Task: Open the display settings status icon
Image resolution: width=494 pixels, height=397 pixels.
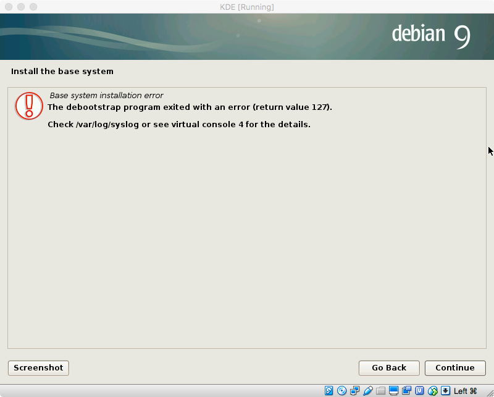Action: pos(393,391)
